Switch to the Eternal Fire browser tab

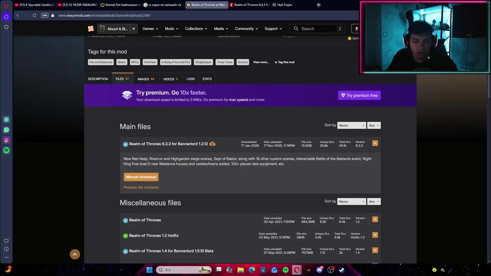(120, 5)
